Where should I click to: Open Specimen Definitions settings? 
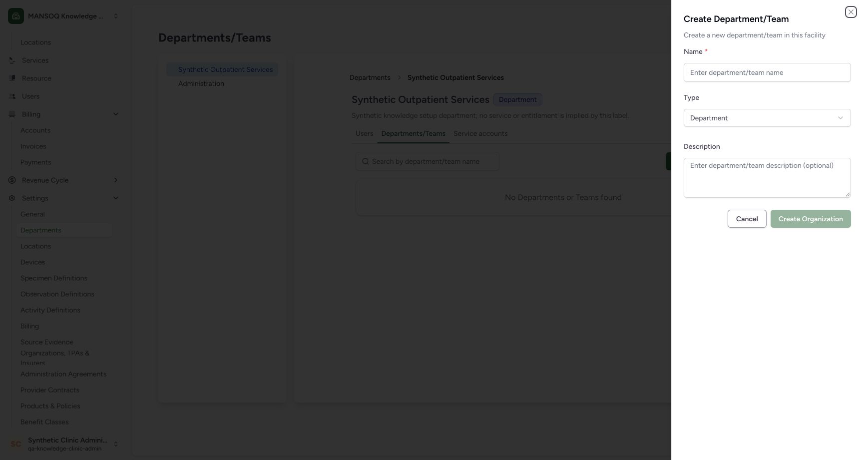[x=54, y=278]
